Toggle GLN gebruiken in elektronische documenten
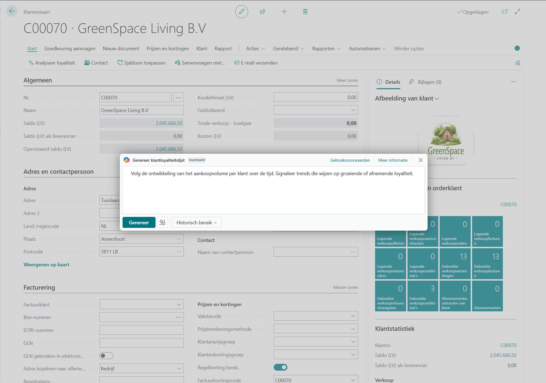 pos(106,356)
